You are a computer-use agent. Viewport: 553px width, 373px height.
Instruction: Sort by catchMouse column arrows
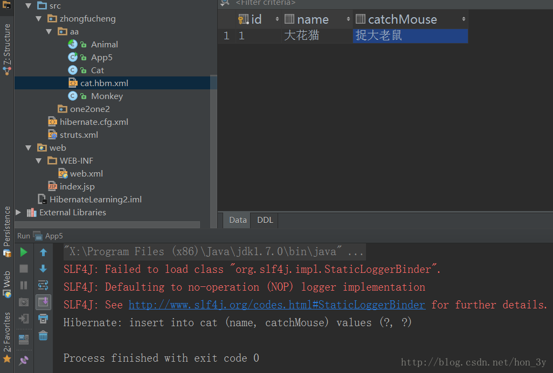click(464, 19)
